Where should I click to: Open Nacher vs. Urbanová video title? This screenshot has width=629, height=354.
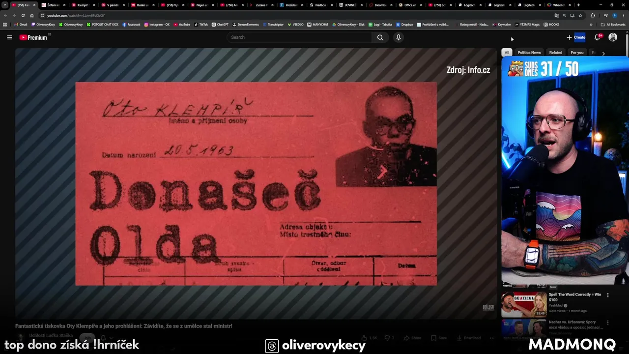(x=576, y=324)
